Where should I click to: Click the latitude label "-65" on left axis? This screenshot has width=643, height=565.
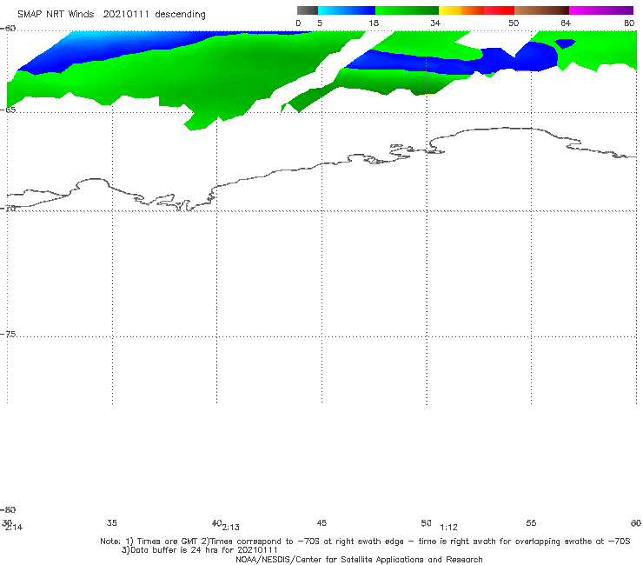click(x=8, y=110)
